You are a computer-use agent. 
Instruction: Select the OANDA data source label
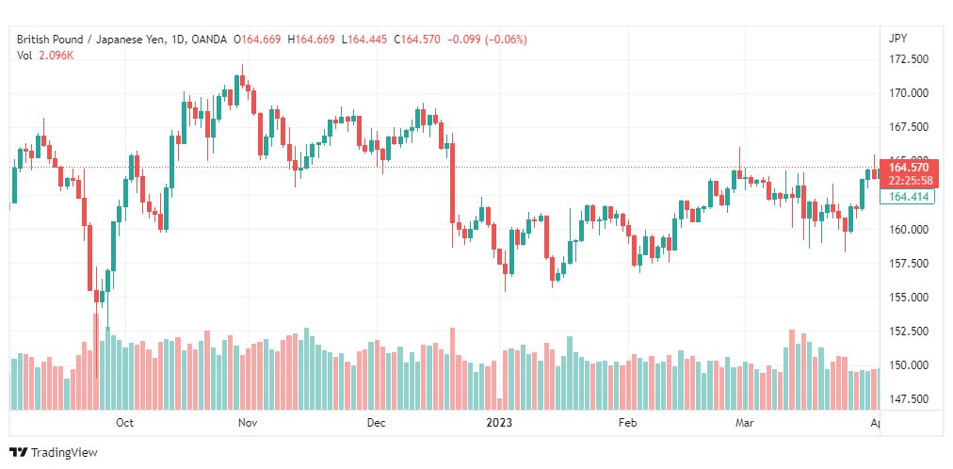208,40
